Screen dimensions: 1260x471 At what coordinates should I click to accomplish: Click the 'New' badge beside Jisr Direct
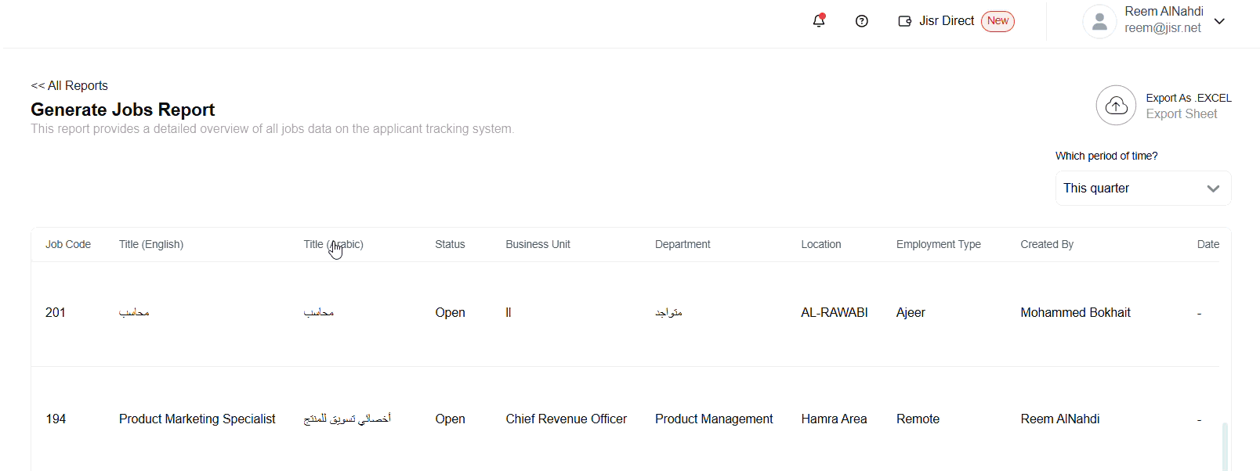click(x=997, y=21)
